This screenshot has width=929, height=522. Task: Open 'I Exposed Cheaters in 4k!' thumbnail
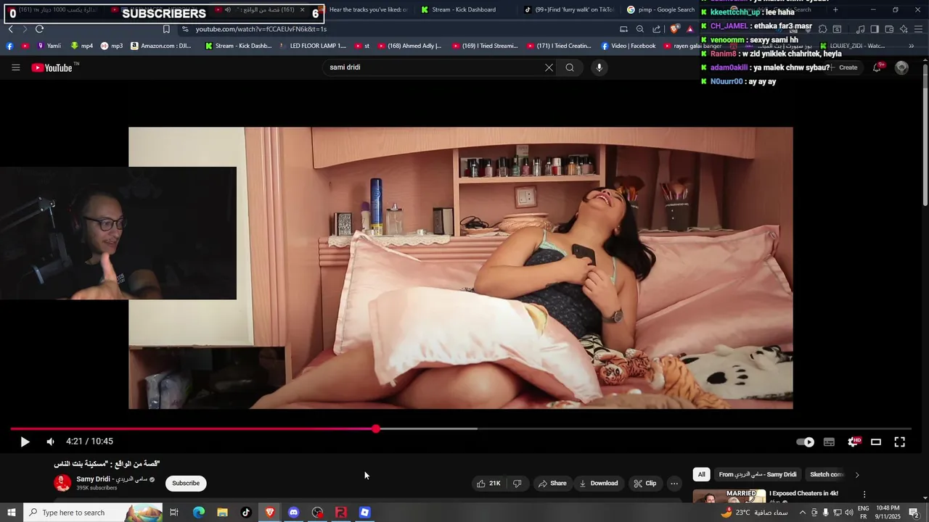point(729,496)
